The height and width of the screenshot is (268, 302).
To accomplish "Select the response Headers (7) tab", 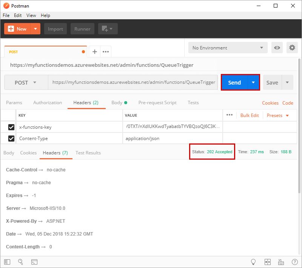I will (x=55, y=152).
